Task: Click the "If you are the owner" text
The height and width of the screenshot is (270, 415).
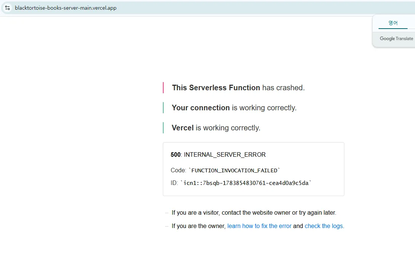Action: click(199, 226)
